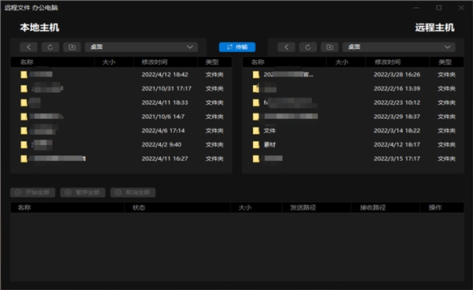This screenshot has width=473, height=290.
Task: Select local folder dated 2021/10/31 17:17
Action: [121, 88]
